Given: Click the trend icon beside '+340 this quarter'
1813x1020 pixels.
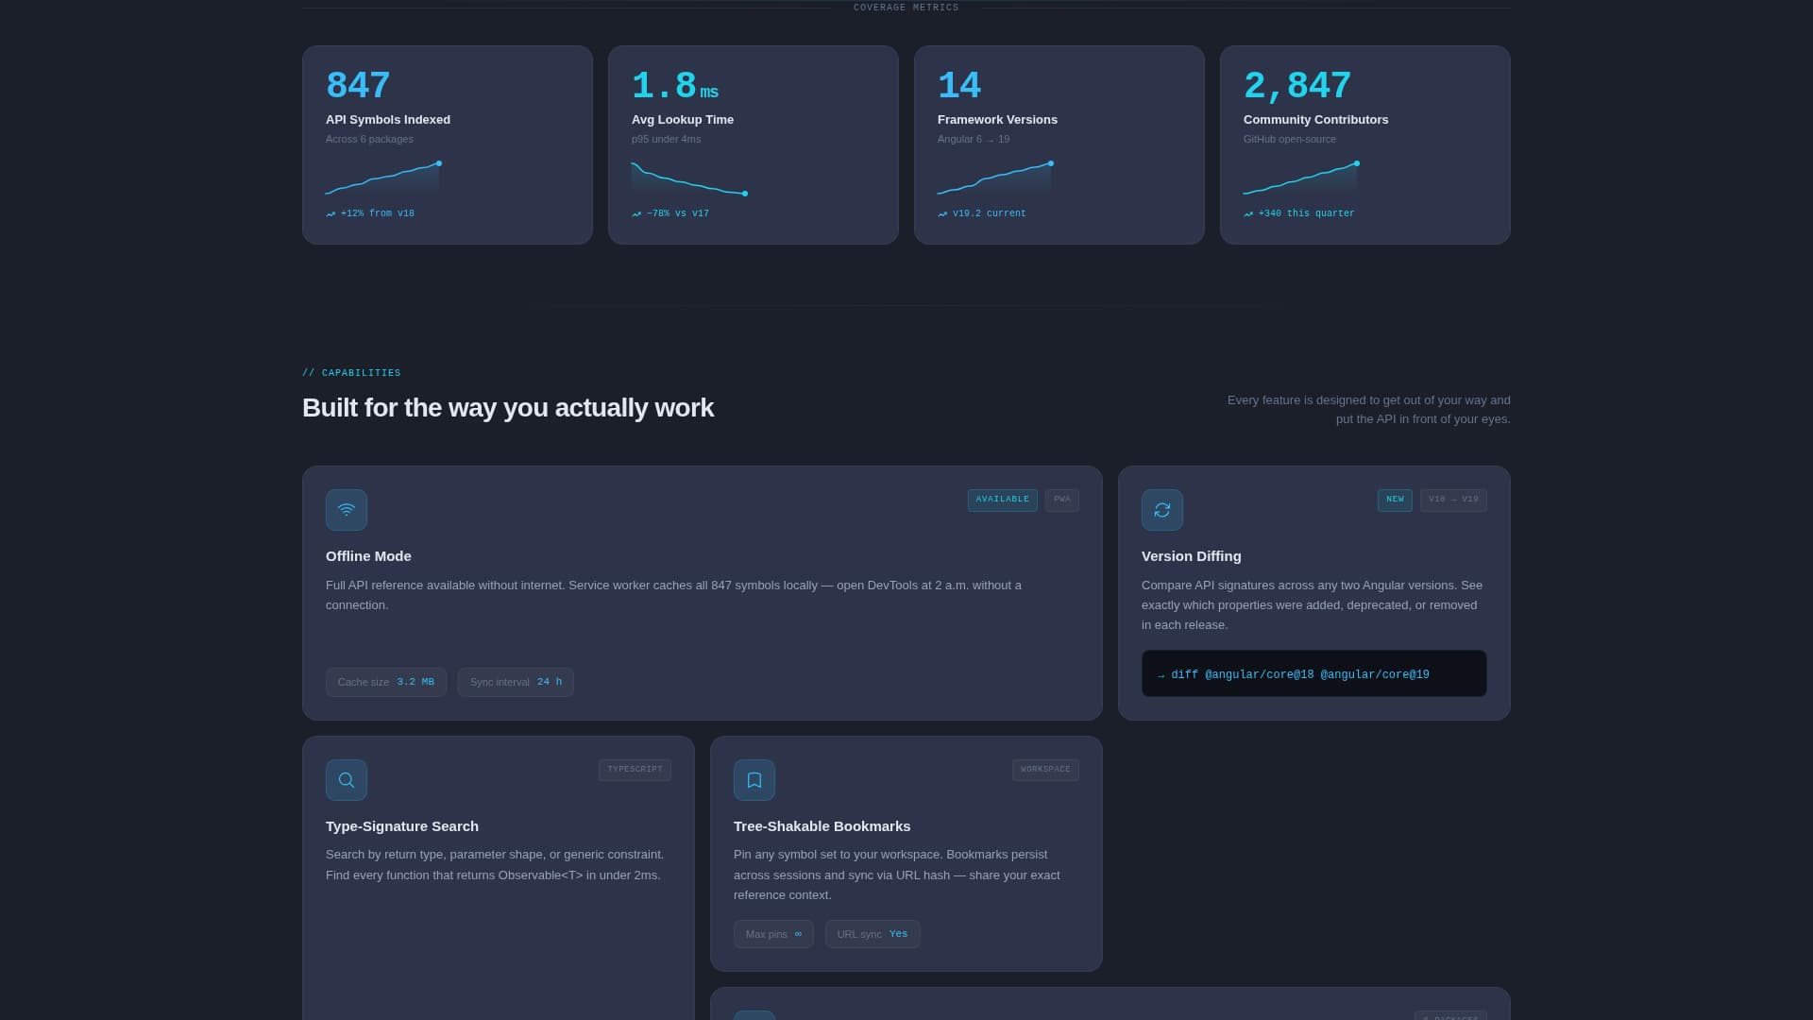Looking at the screenshot, I should click(x=1249, y=213).
